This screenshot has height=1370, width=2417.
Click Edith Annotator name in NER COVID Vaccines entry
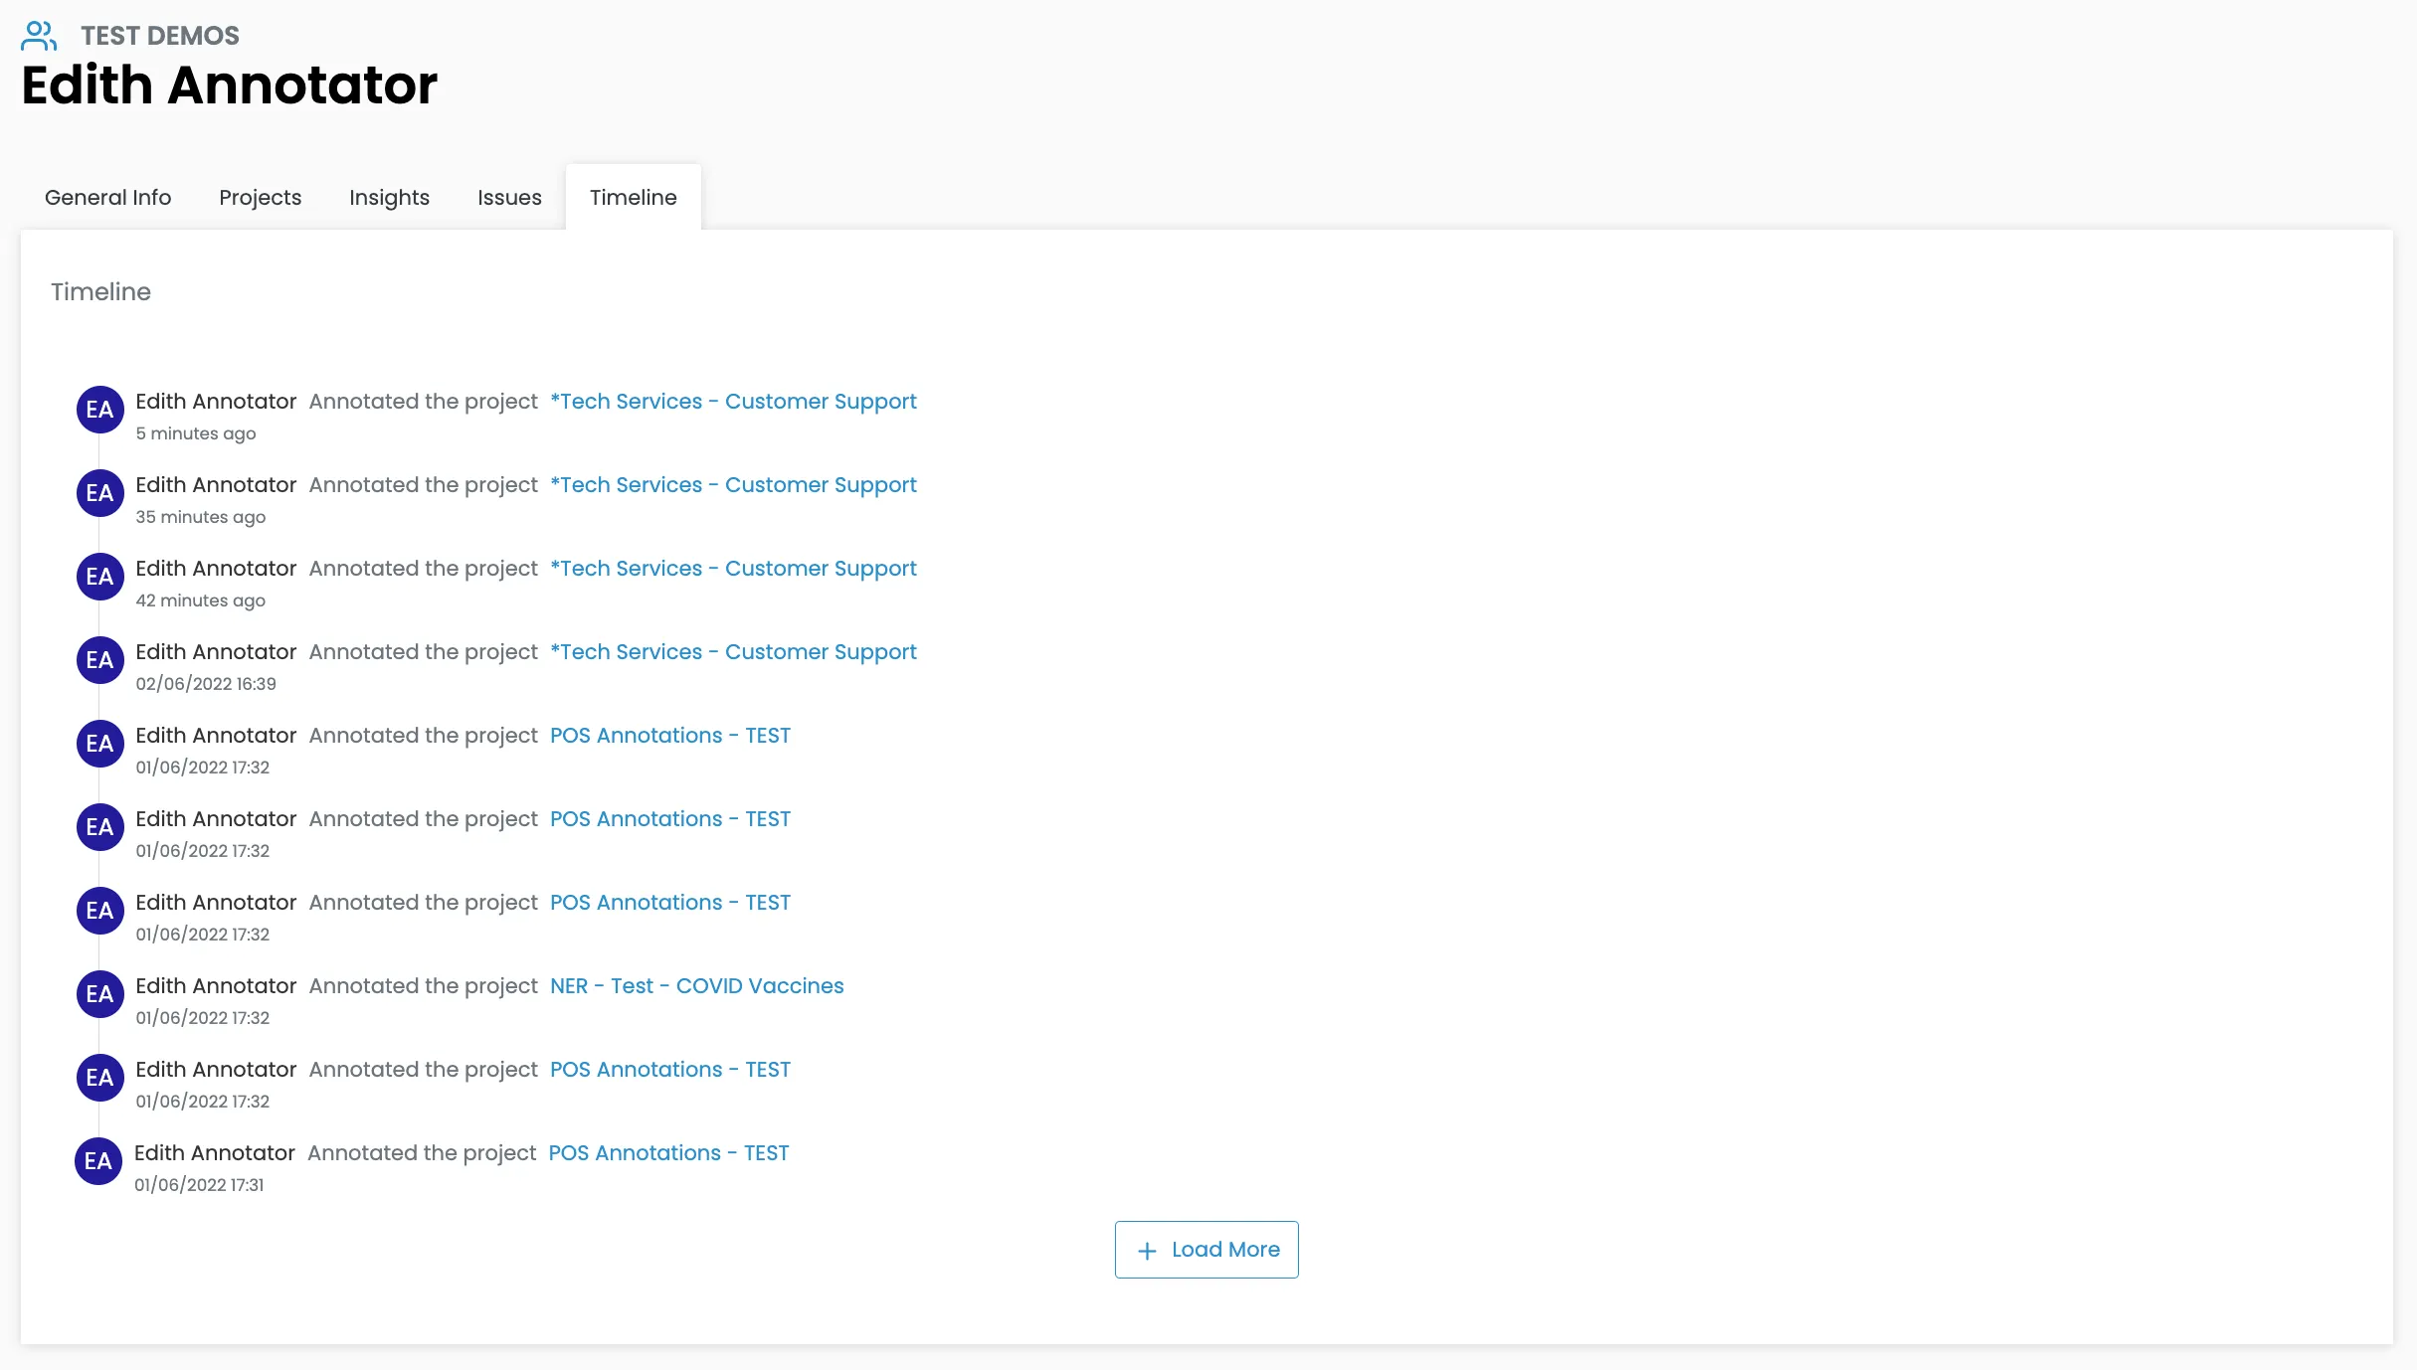[216, 986]
